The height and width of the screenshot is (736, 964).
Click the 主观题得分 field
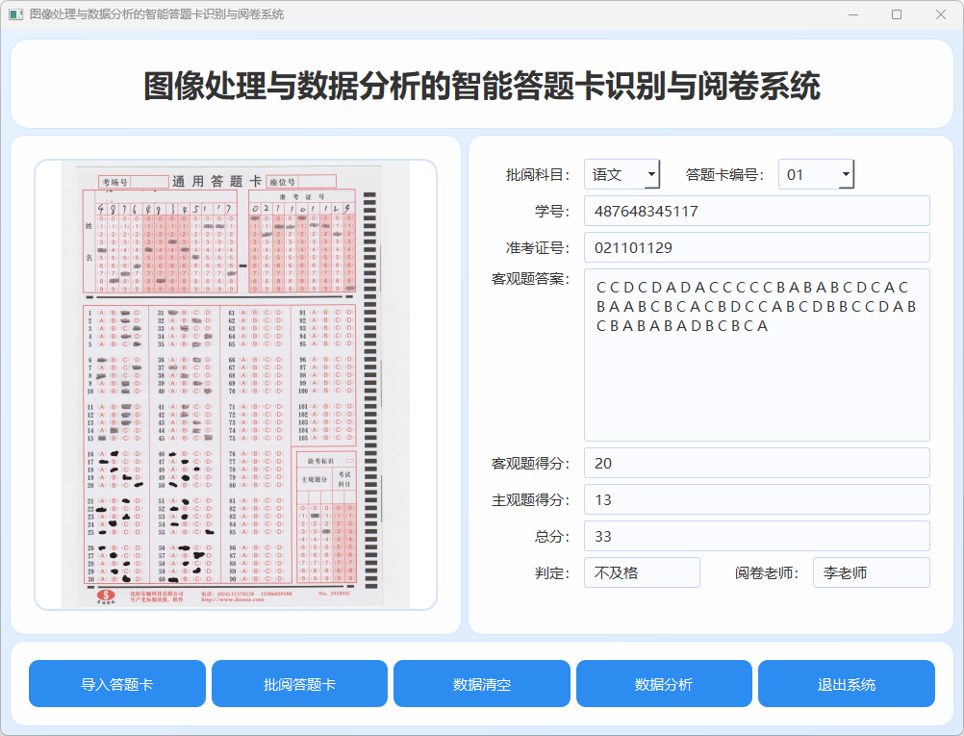click(756, 499)
